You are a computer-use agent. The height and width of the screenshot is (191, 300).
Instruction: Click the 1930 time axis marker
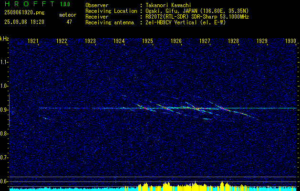pyautogui.click(x=290, y=41)
